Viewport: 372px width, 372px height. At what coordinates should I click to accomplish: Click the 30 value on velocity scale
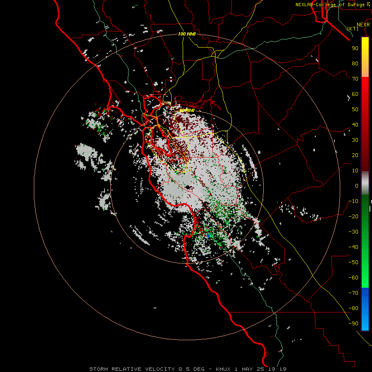click(355, 140)
